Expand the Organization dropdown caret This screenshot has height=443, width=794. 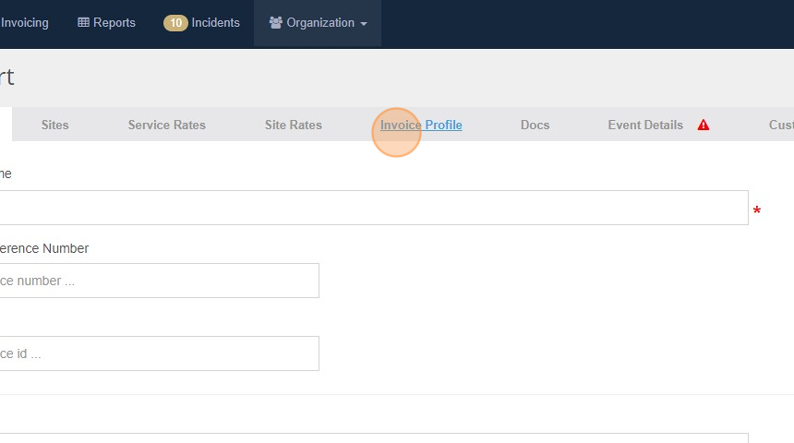364,24
